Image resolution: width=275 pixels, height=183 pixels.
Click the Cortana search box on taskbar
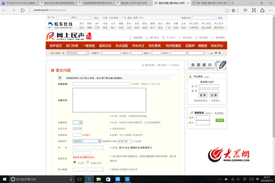click(x=41, y=179)
